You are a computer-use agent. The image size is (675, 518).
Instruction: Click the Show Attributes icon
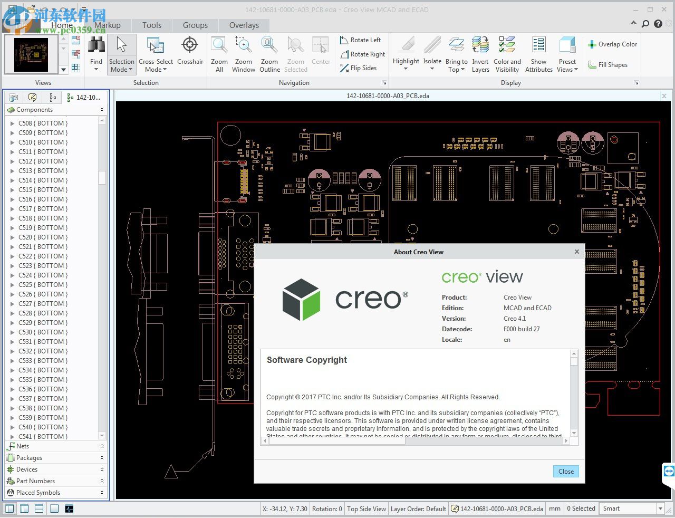pos(538,51)
